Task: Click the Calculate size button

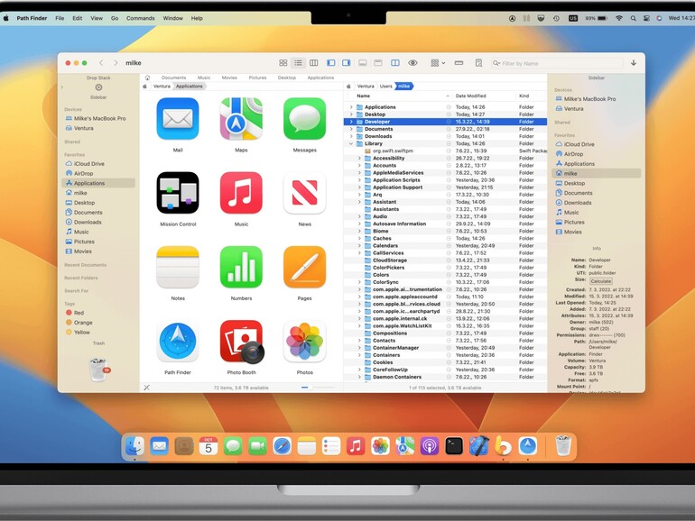Action: tap(600, 281)
